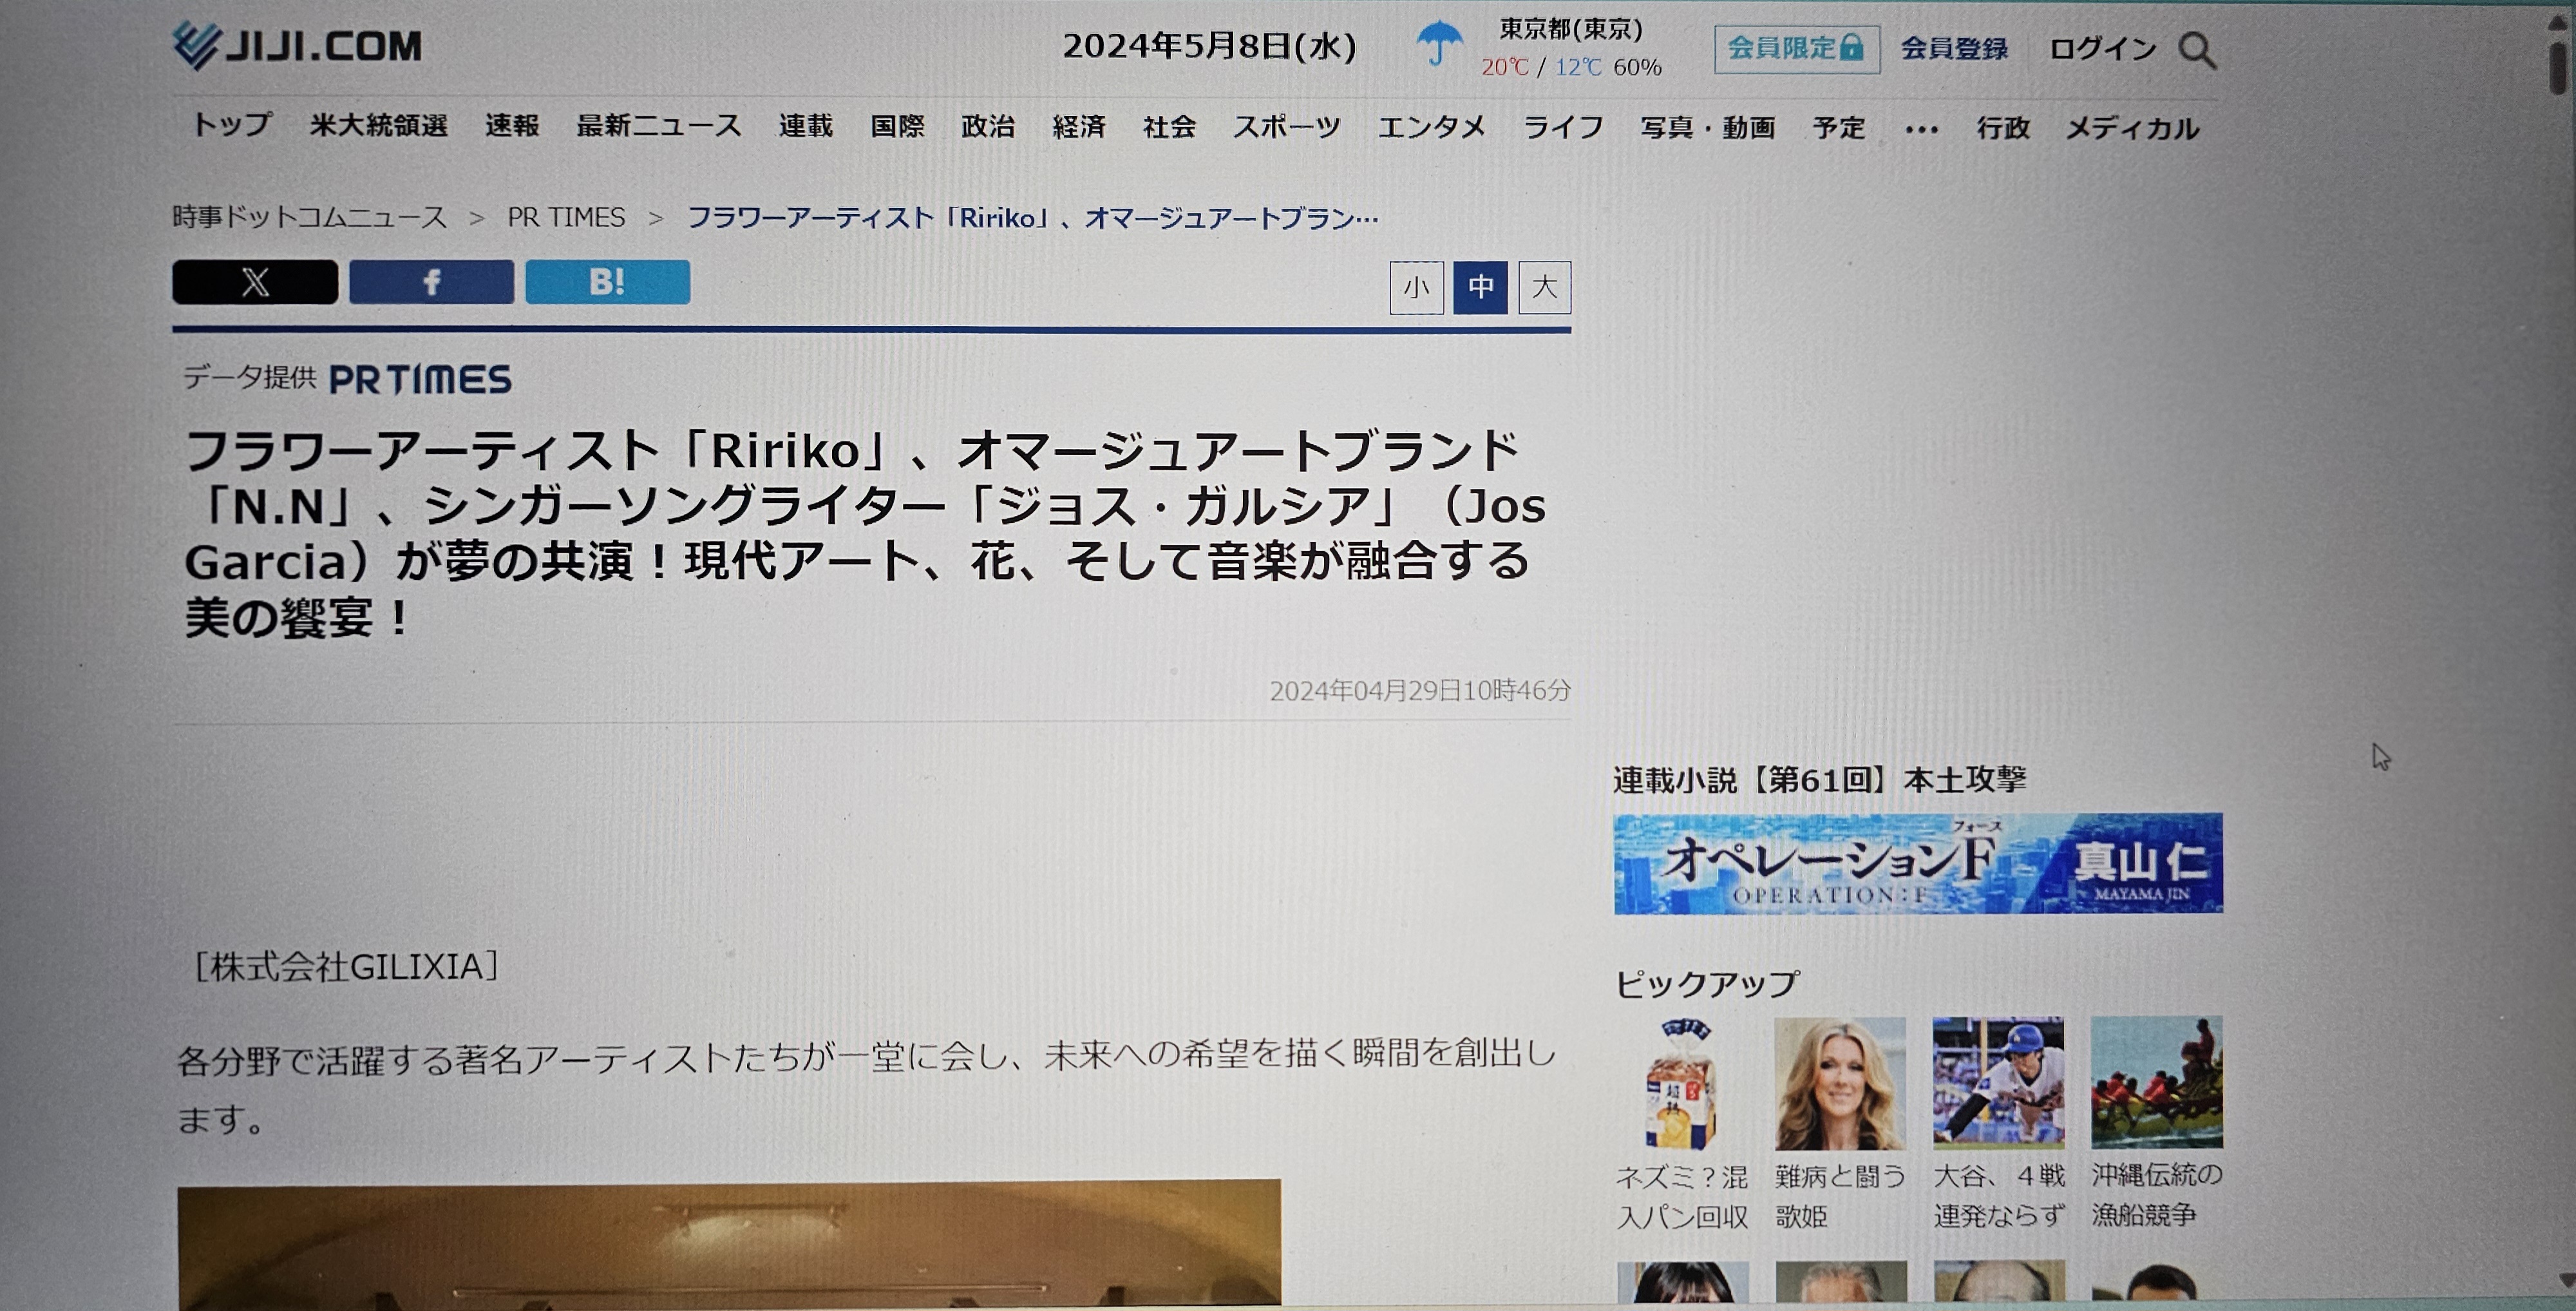
Task: Share article on X
Action: (255, 282)
